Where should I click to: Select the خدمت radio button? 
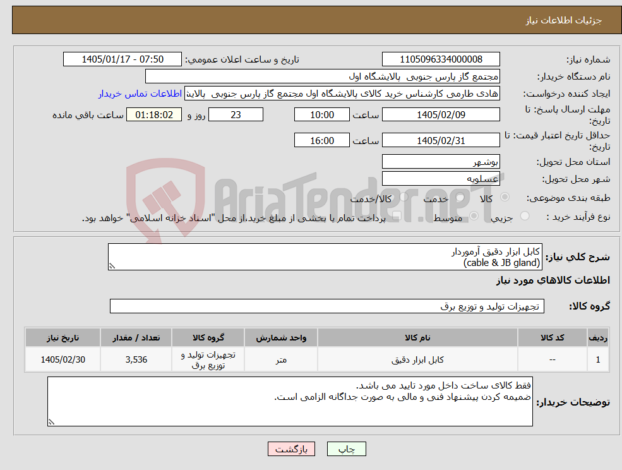[x=460, y=197]
